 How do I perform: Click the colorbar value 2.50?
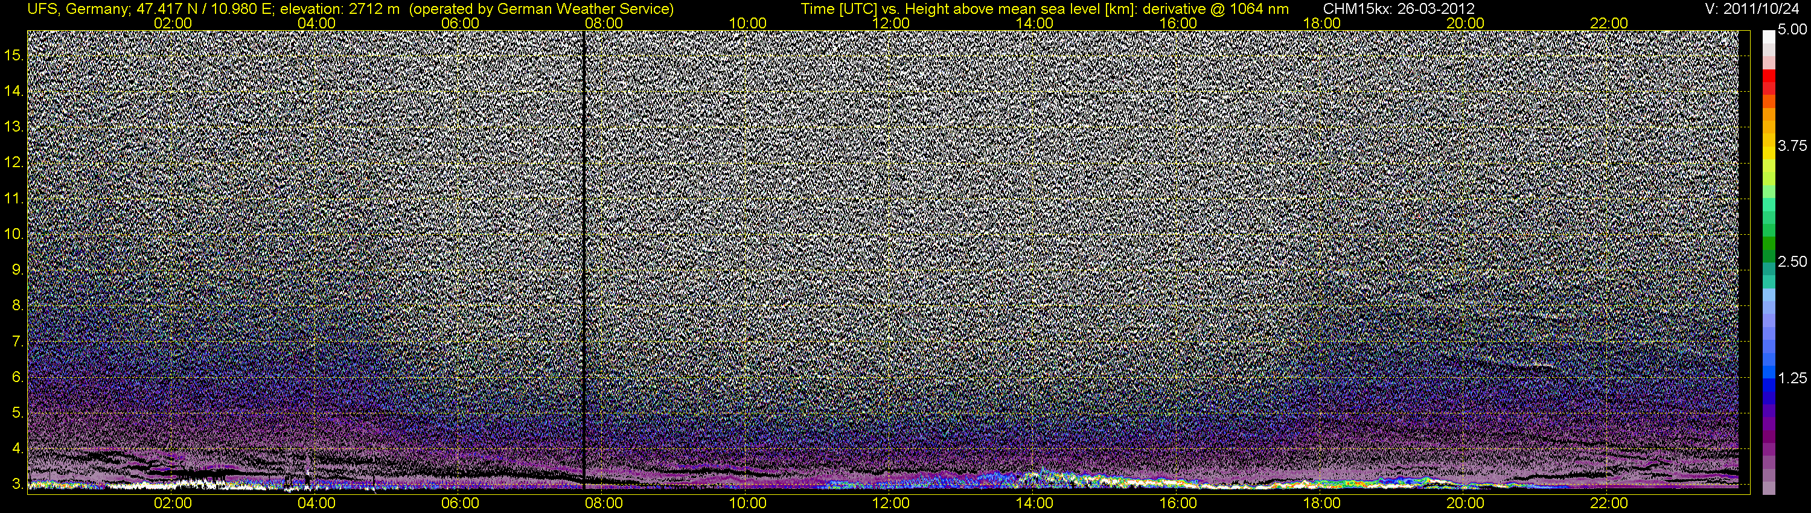point(1792,261)
